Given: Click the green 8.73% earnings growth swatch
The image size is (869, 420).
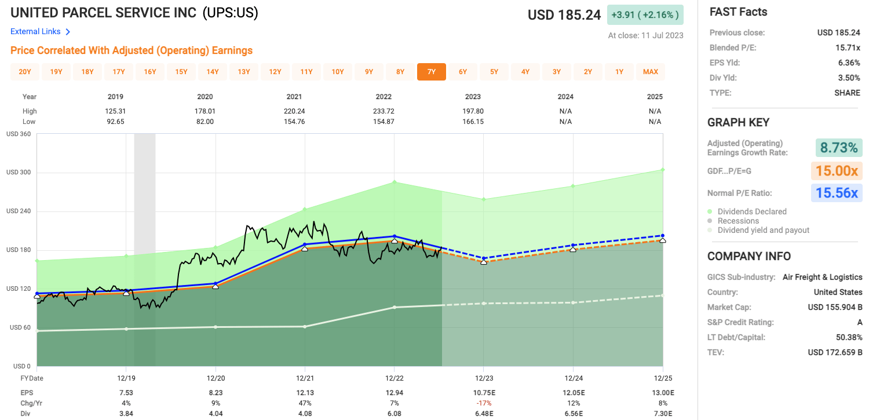Looking at the screenshot, I should (838, 148).
